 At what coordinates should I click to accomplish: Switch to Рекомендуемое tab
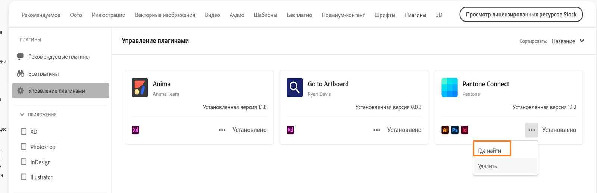[41, 15]
